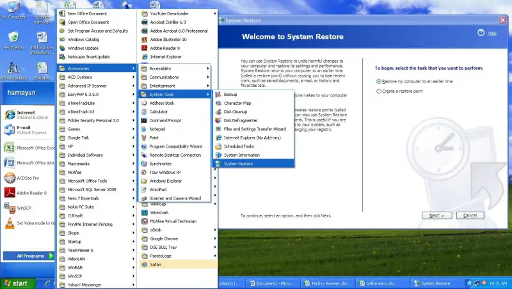Open Program Compatibility Wizard
This screenshot has height=289, width=512.
[x=175, y=146]
